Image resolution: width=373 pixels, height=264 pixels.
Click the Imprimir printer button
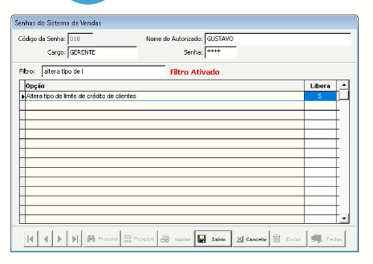pyautogui.click(x=176, y=239)
